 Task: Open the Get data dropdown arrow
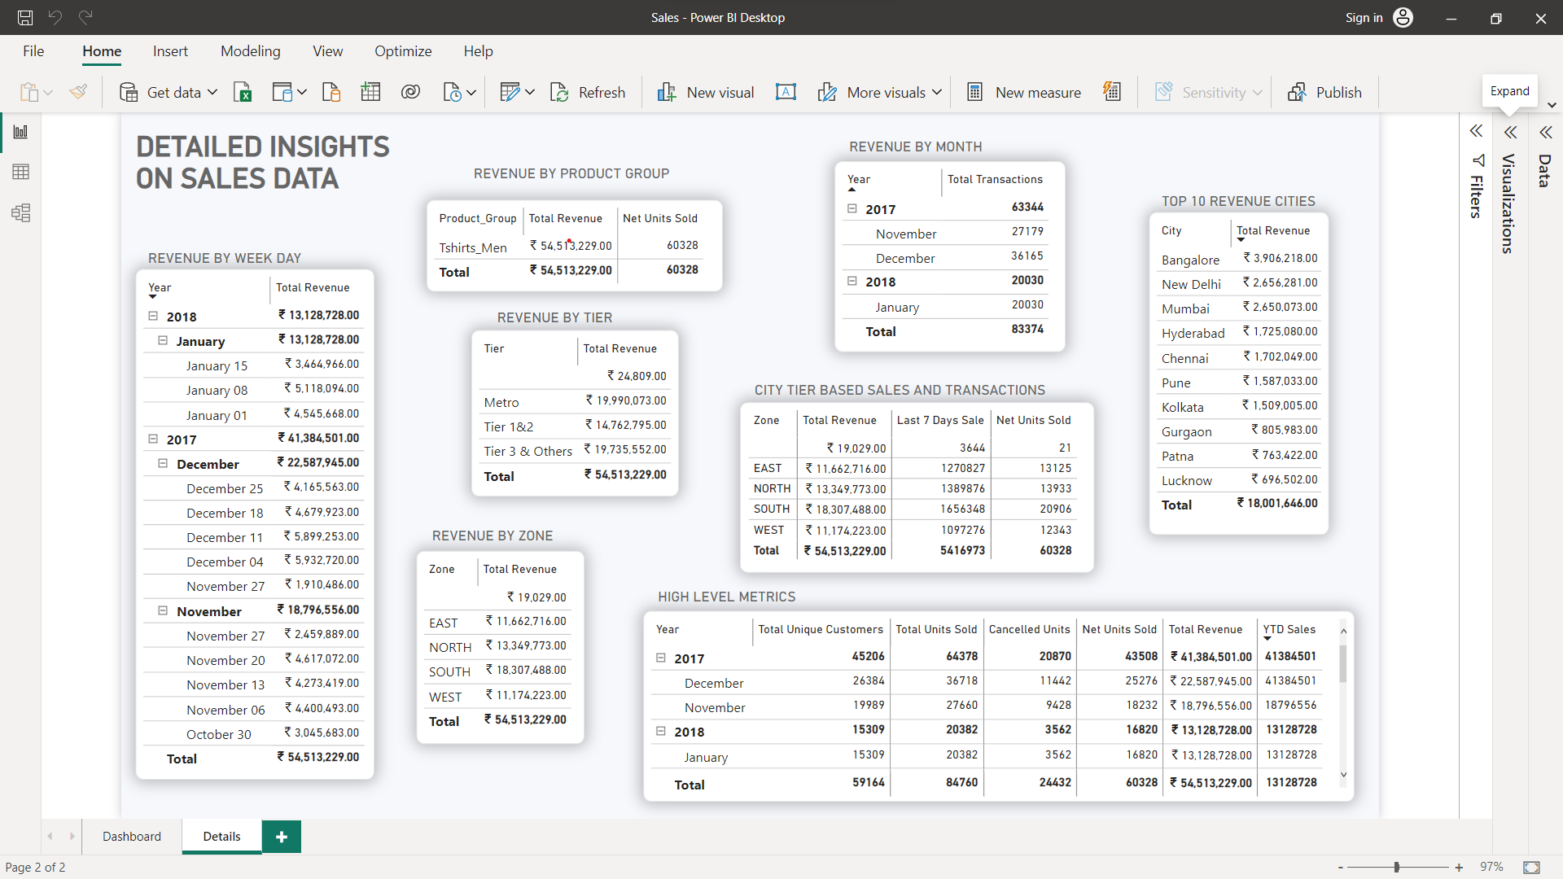coord(212,93)
